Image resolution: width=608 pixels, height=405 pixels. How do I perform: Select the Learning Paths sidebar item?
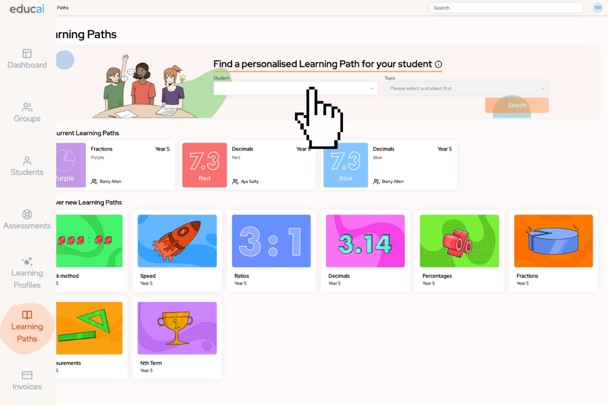(x=27, y=327)
